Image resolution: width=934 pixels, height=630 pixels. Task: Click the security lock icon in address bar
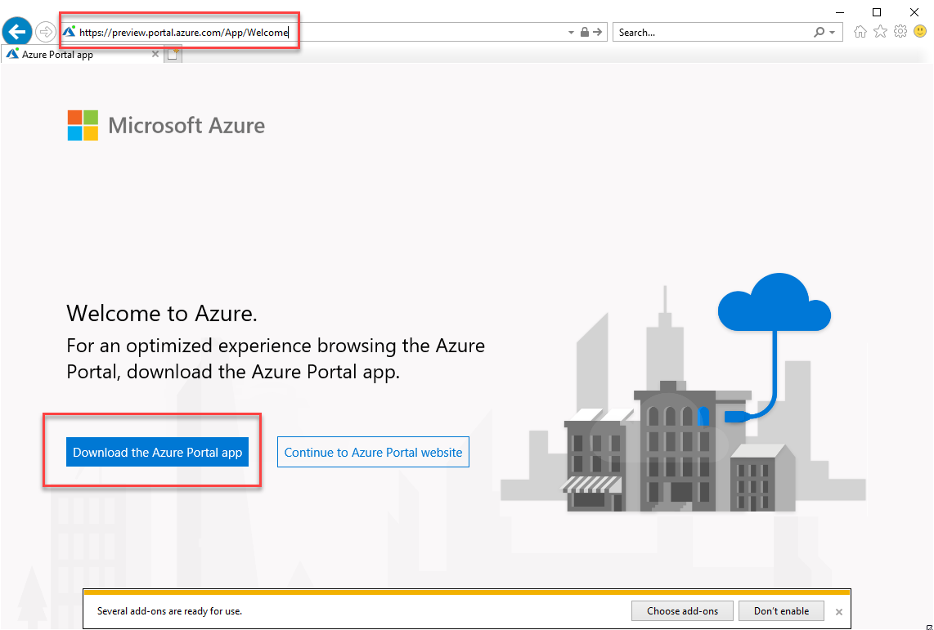click(584, 32)
